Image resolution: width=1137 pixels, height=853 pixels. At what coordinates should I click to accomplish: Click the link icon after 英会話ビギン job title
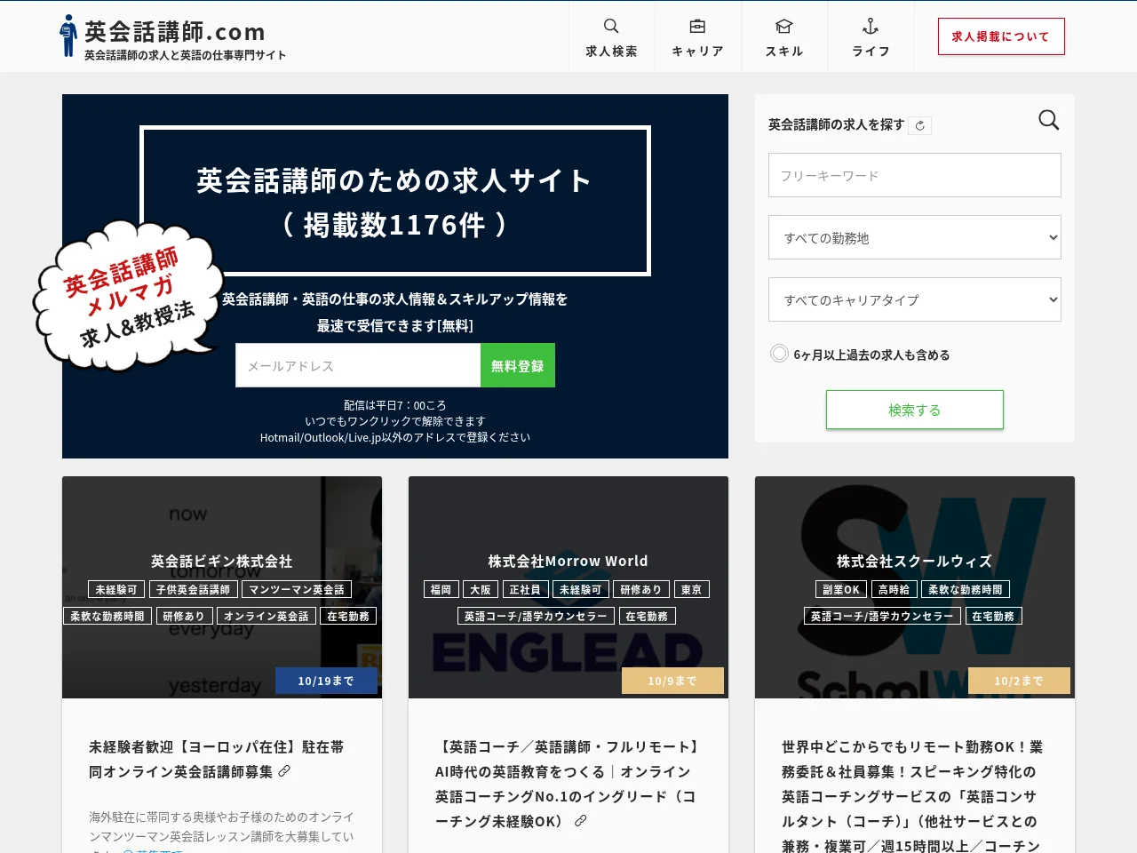284,771
